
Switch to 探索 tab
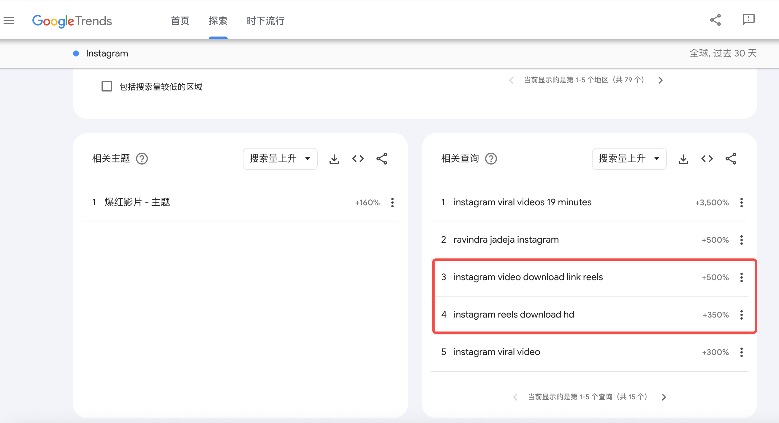218,20
